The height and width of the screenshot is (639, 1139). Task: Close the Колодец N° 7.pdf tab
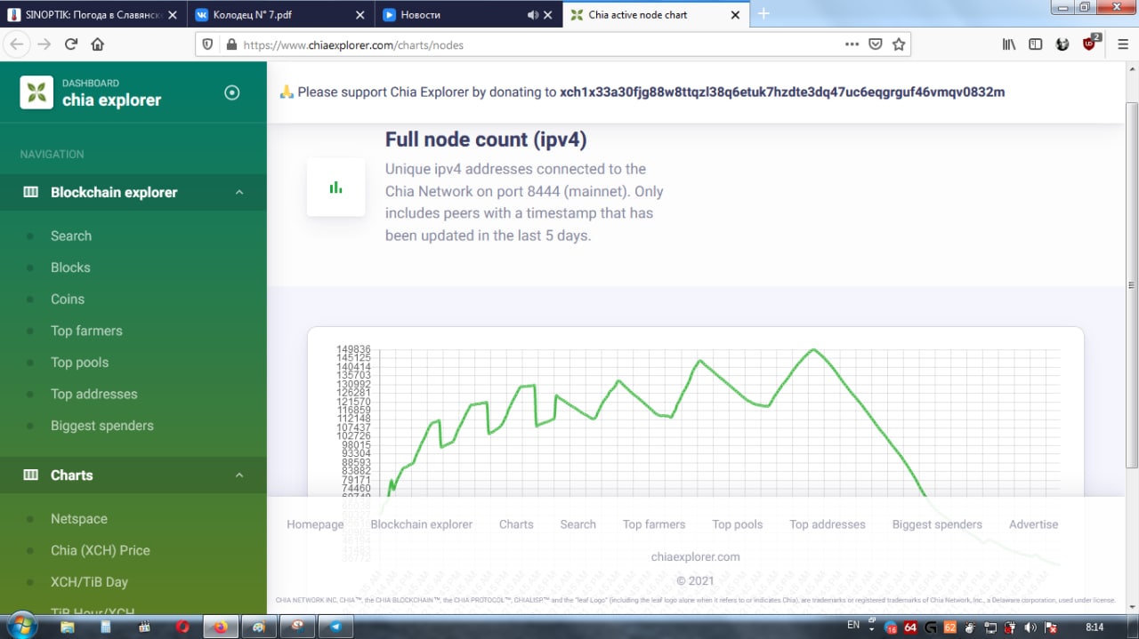[x=359, y=15]
